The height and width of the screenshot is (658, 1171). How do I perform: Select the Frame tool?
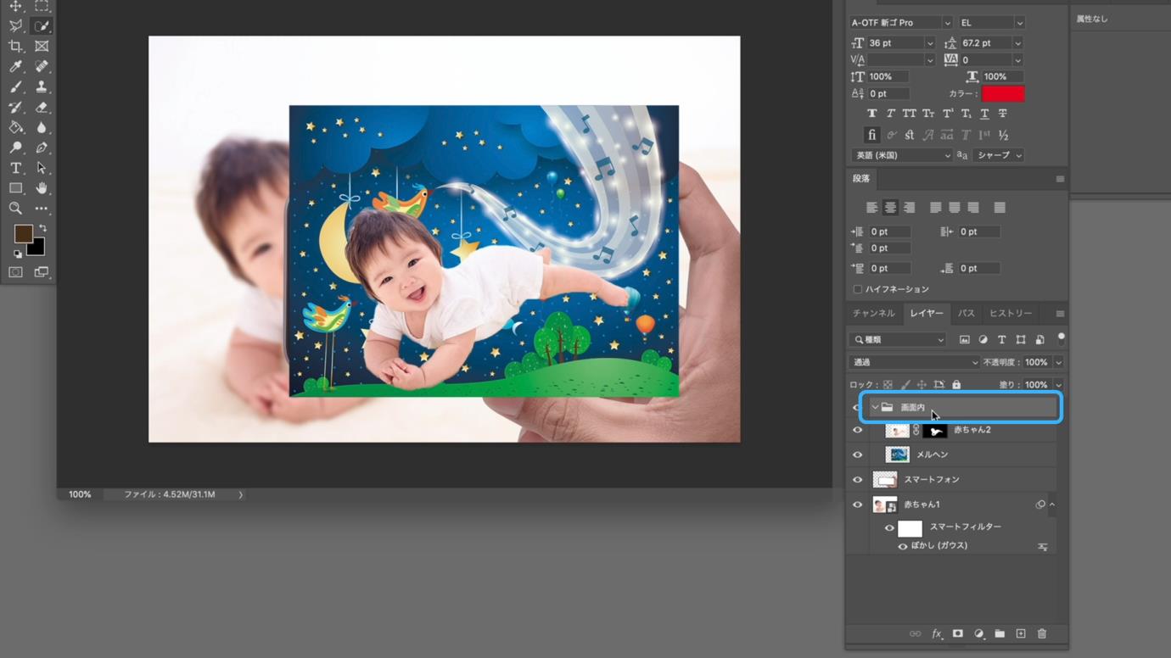(42, 47)
